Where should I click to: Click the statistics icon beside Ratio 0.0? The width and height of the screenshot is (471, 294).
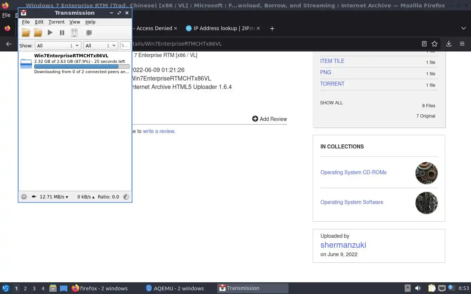click(x=126, y=197)
